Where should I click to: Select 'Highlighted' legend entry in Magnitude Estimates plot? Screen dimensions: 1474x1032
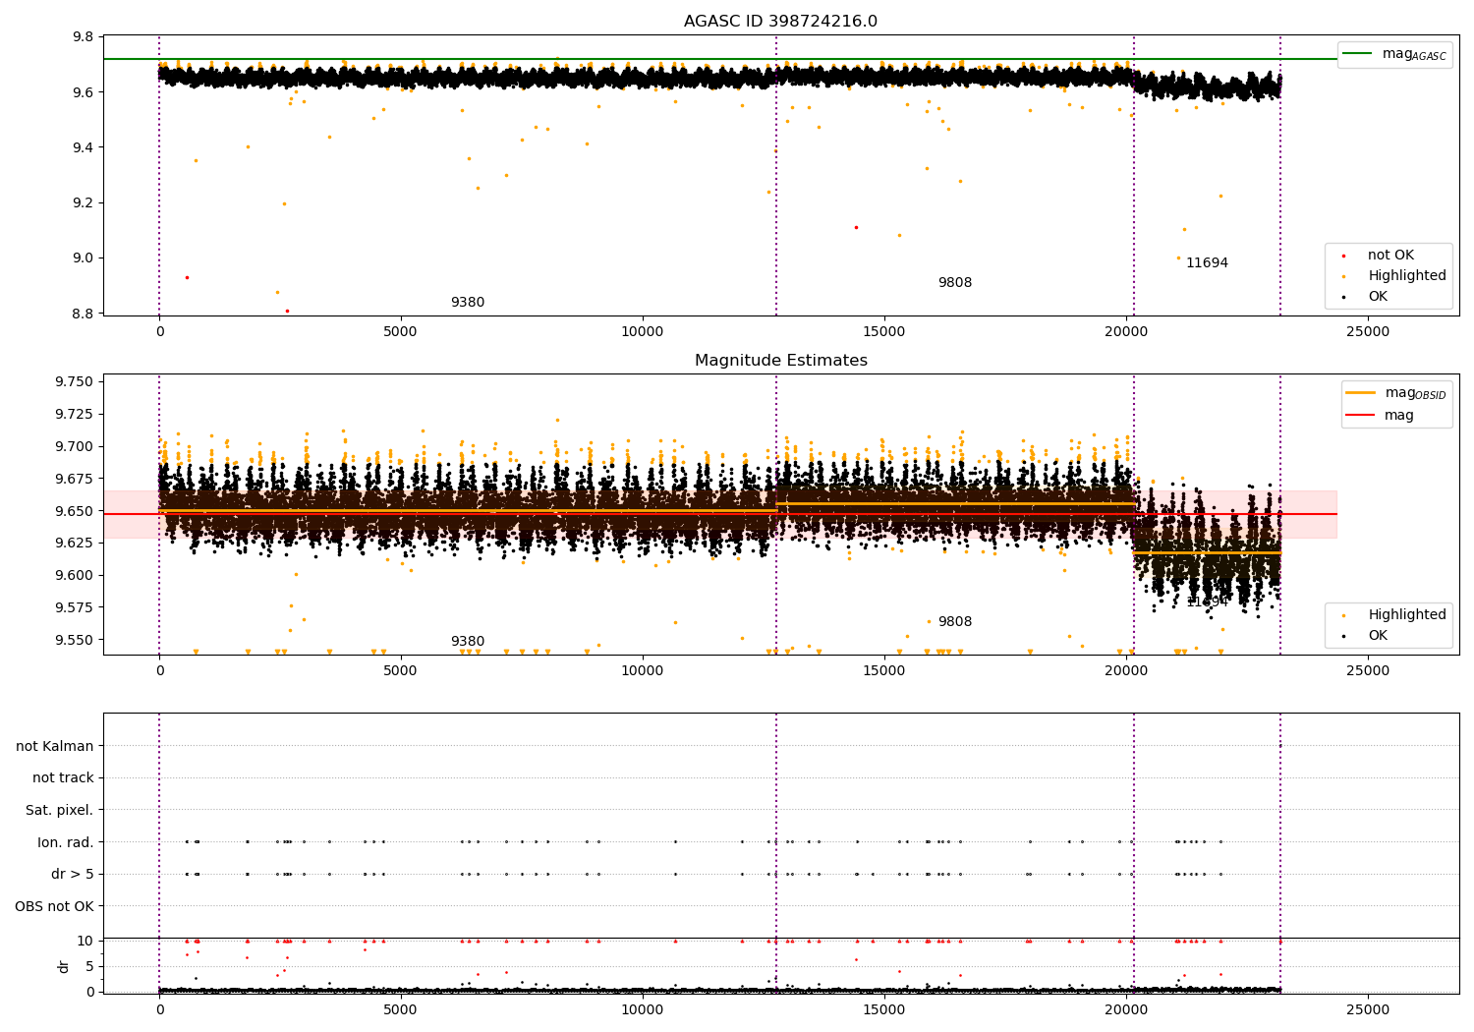pos(1406,615)
